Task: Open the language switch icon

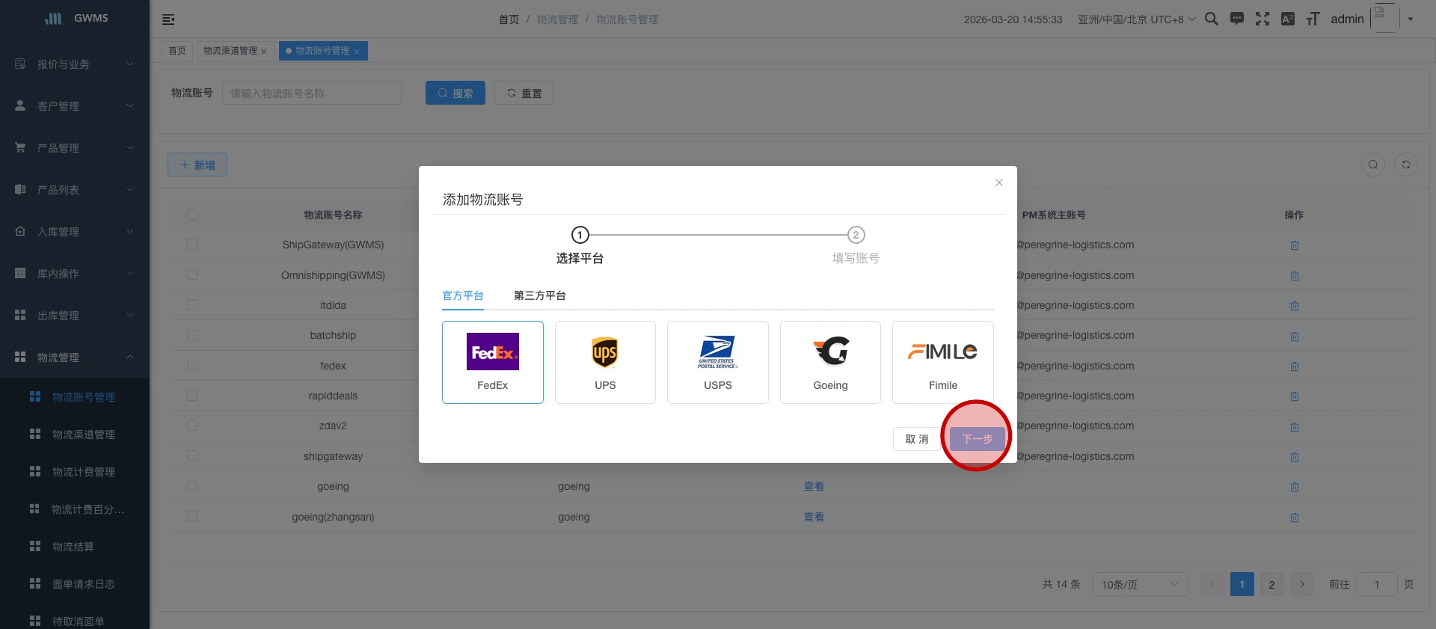Action: (1288, 19)
